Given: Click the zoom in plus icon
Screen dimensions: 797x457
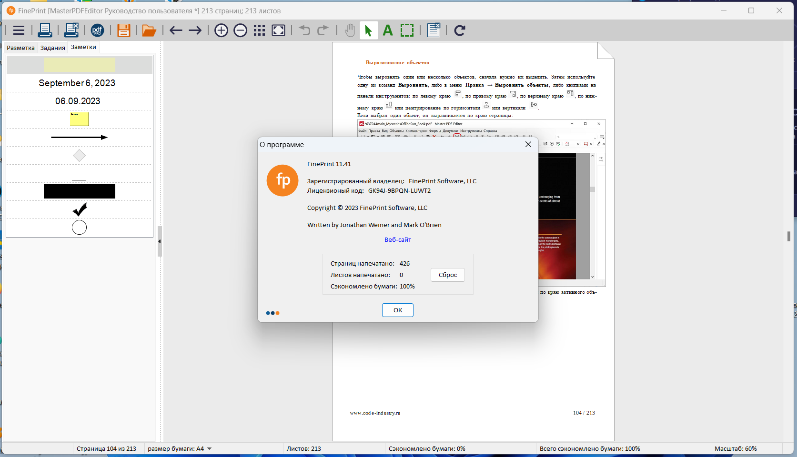Looking at the screenshot, I should point(221,30).
